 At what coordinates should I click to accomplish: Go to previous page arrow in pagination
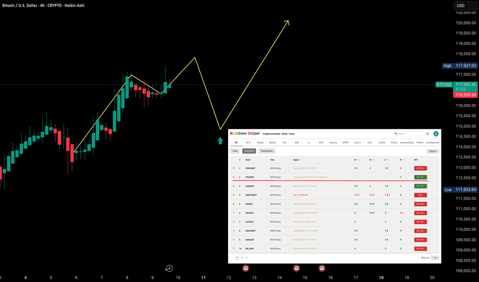pos(232,257)
